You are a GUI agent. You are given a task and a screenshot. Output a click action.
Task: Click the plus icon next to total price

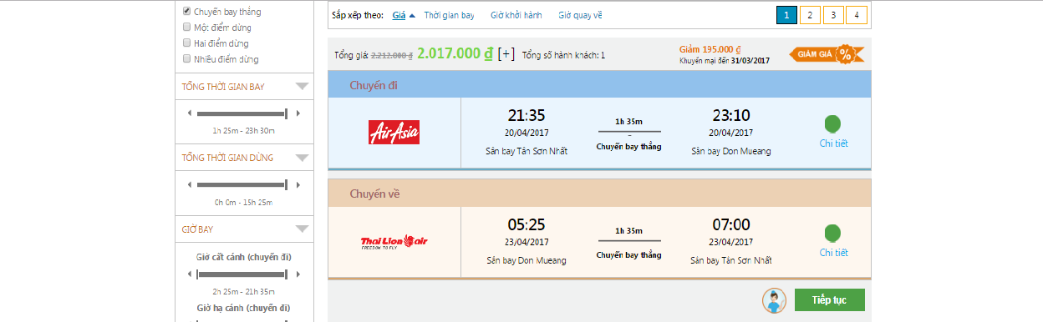pyautogui.click(x=506, y=54)
